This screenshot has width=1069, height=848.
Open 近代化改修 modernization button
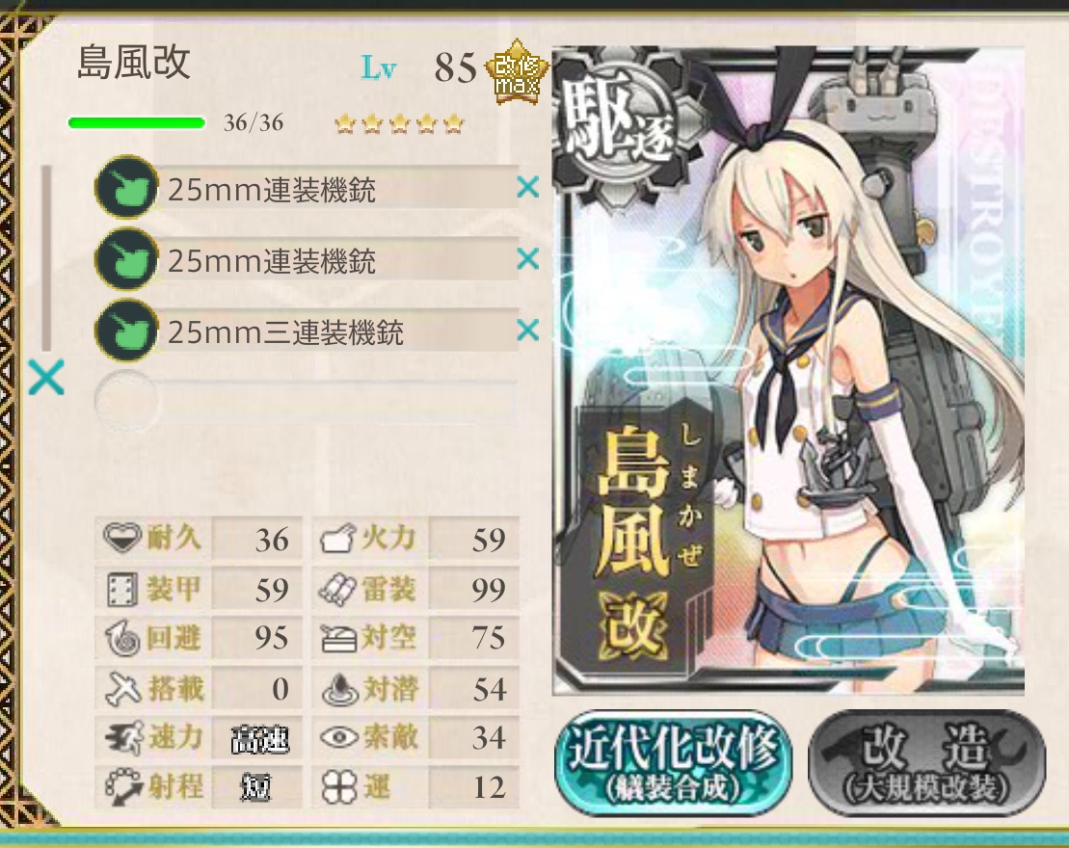[x=673, y=761]
